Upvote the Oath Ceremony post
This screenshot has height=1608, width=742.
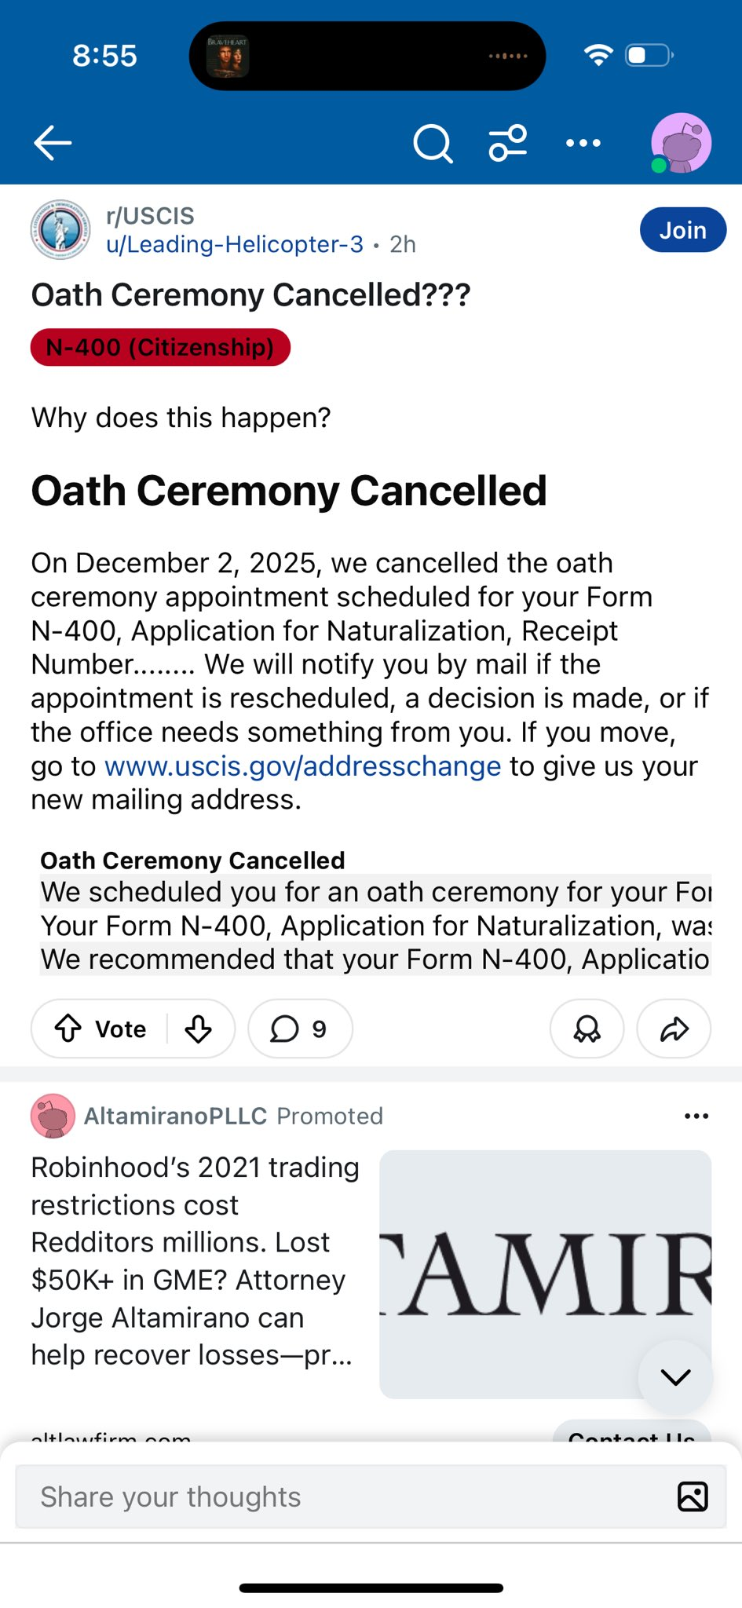point(68,1029)
